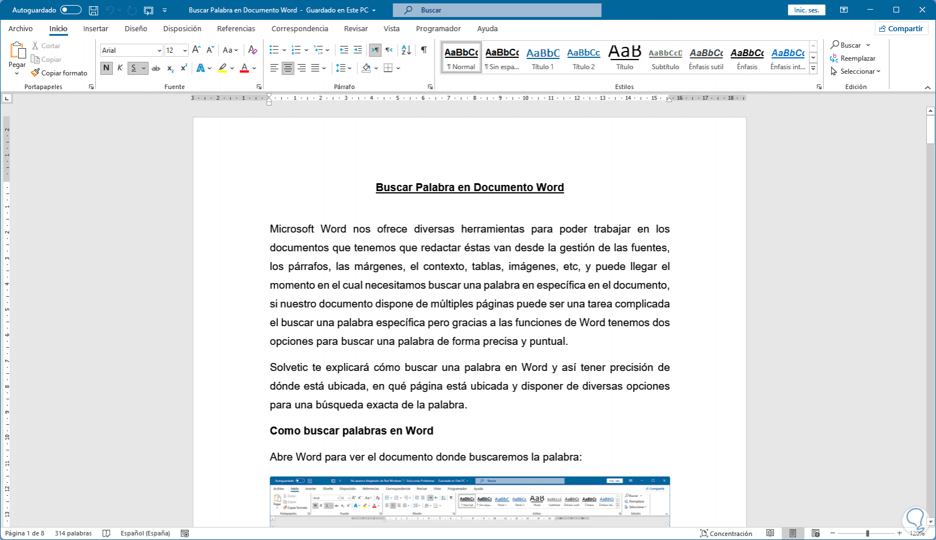Open the ribbon display options icon

click(844, 10)
